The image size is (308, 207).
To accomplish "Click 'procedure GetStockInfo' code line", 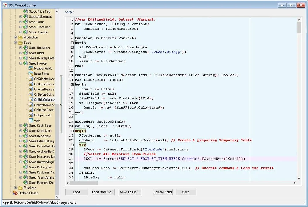I will [x=100, y=122].
